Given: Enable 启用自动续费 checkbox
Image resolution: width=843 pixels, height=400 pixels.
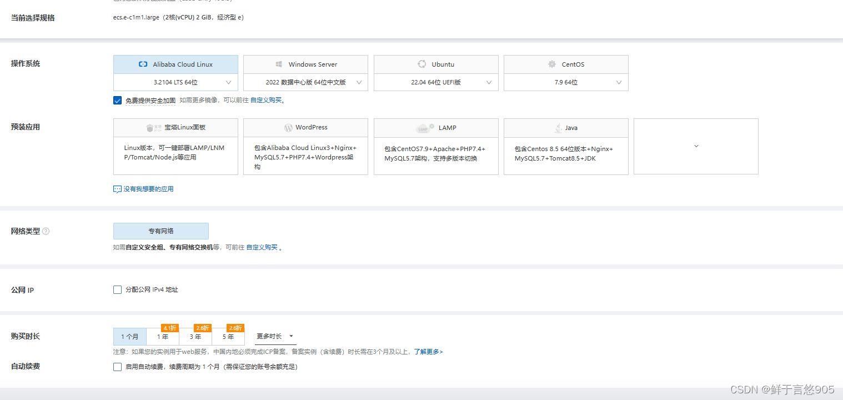Looking at the screenshot, I should click(x=117, y=367).
